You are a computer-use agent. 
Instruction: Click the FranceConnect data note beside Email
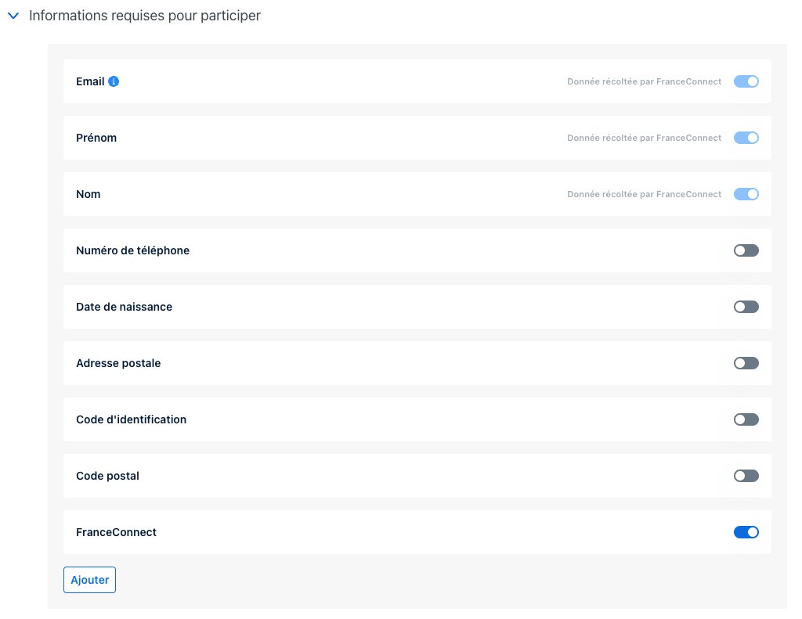pyautogui.click(x=644, y=81)
